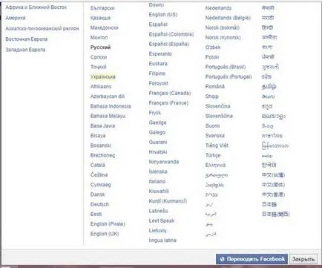
Task: Select the Восточная Европа region
Action: coord(27,39)
